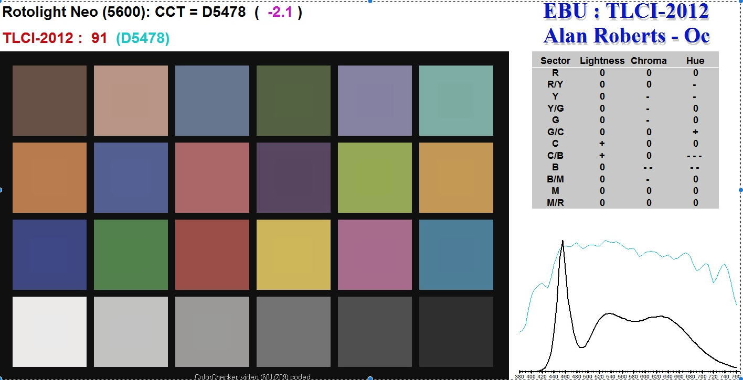The height and width of the screenshot is (380, 743).
Task: Click the cyan D5478 label in parentheses
Action: coord(143,38)
